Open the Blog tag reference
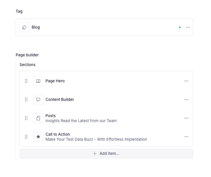Viewport: 211px width, 177px height. click(36, 27)
